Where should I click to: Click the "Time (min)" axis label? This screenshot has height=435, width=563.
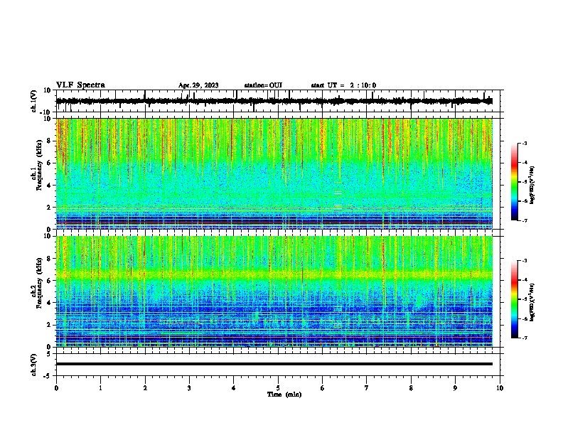click(284, 394)
